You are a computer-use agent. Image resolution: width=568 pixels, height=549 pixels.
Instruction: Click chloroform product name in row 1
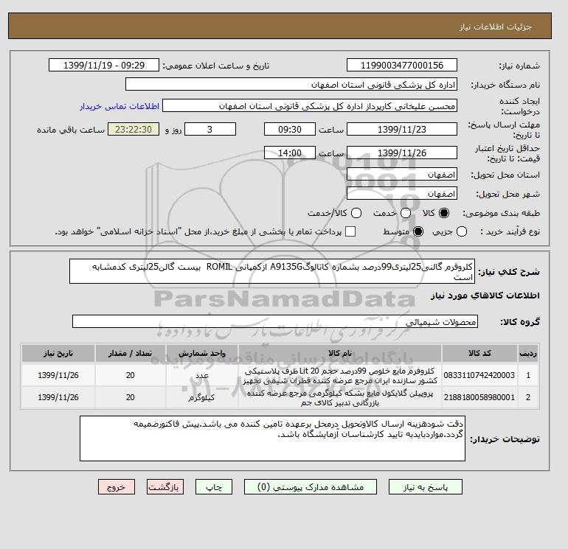(x=340, y=376)
